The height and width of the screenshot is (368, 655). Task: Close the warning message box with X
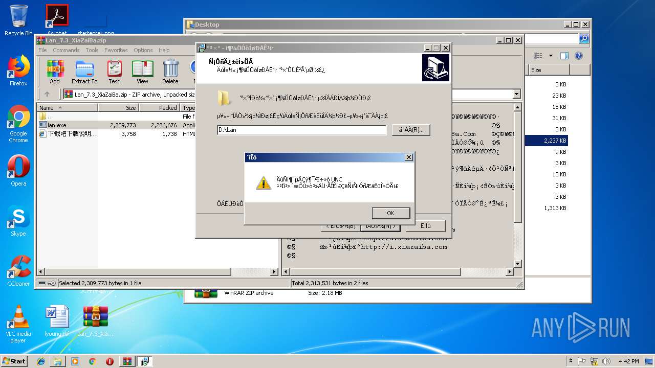coord(408,157)
